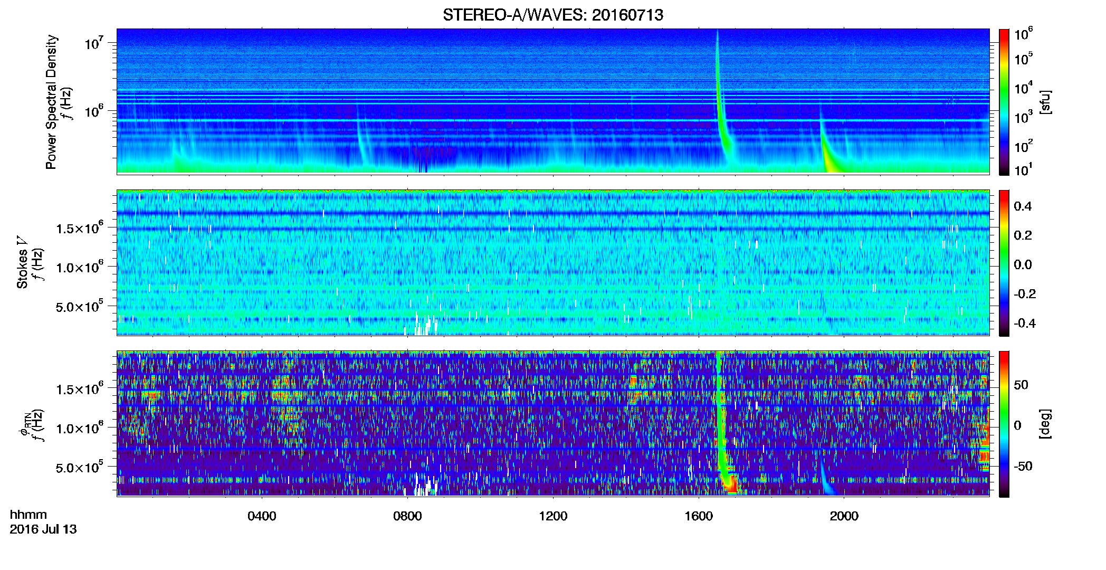The width and height of the screenshot is (1106, 570).
Task: Click the [sfu] colorbar unit label
Action: (x=1045, y=102)
